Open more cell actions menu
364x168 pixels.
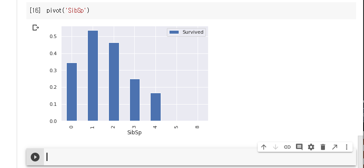pyautogui.click(x=346, y=147)
